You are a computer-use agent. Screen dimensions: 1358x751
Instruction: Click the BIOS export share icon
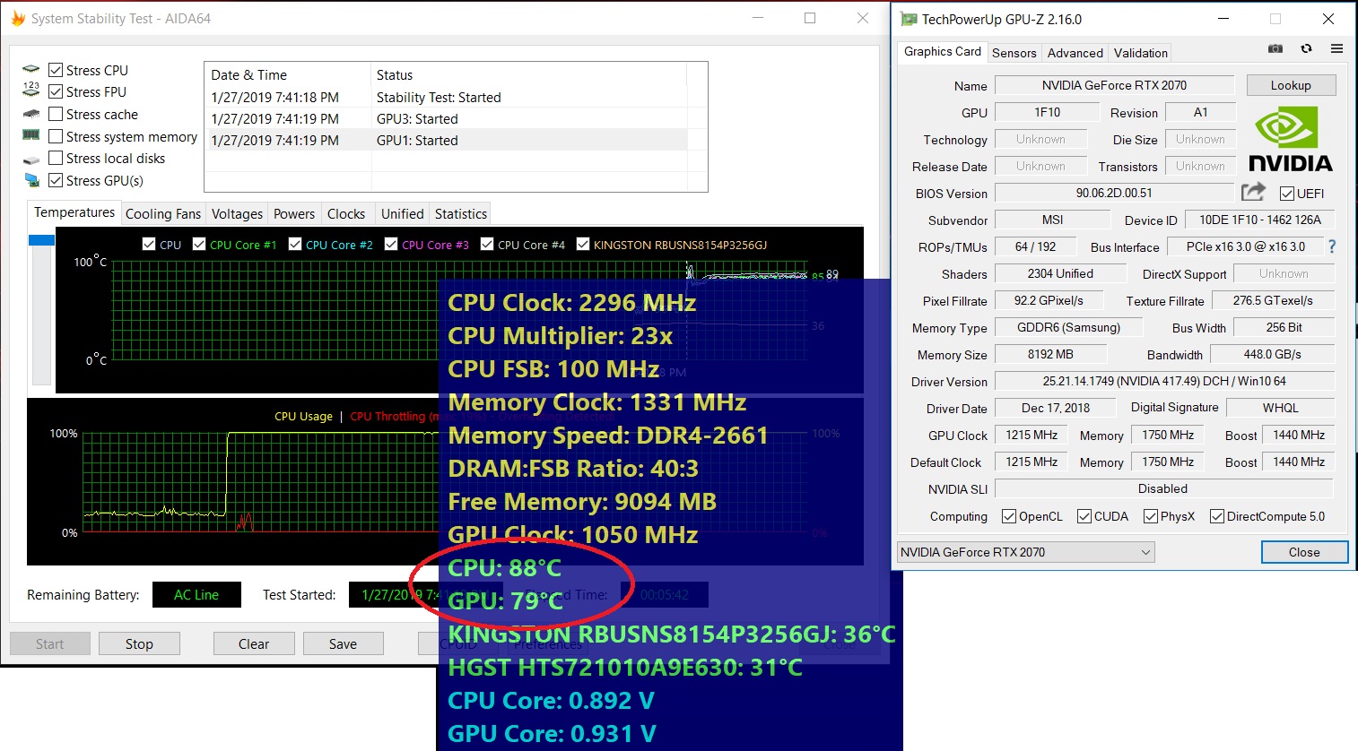(x=1253, y=192)
